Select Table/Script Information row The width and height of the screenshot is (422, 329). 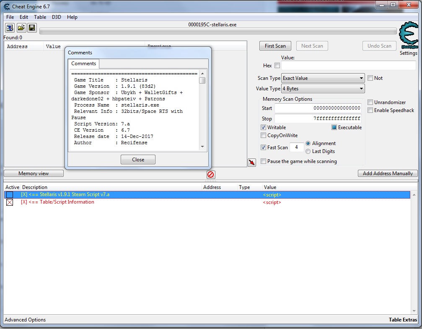[x=207, y=202]
